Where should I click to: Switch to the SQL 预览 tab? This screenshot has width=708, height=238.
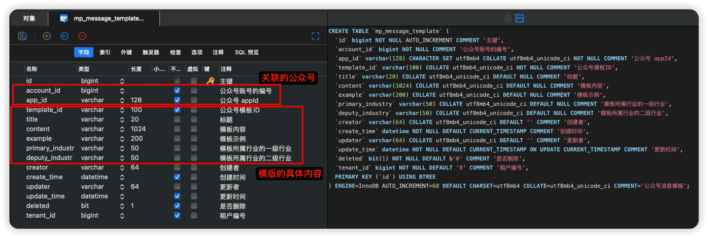coord(247,52)
